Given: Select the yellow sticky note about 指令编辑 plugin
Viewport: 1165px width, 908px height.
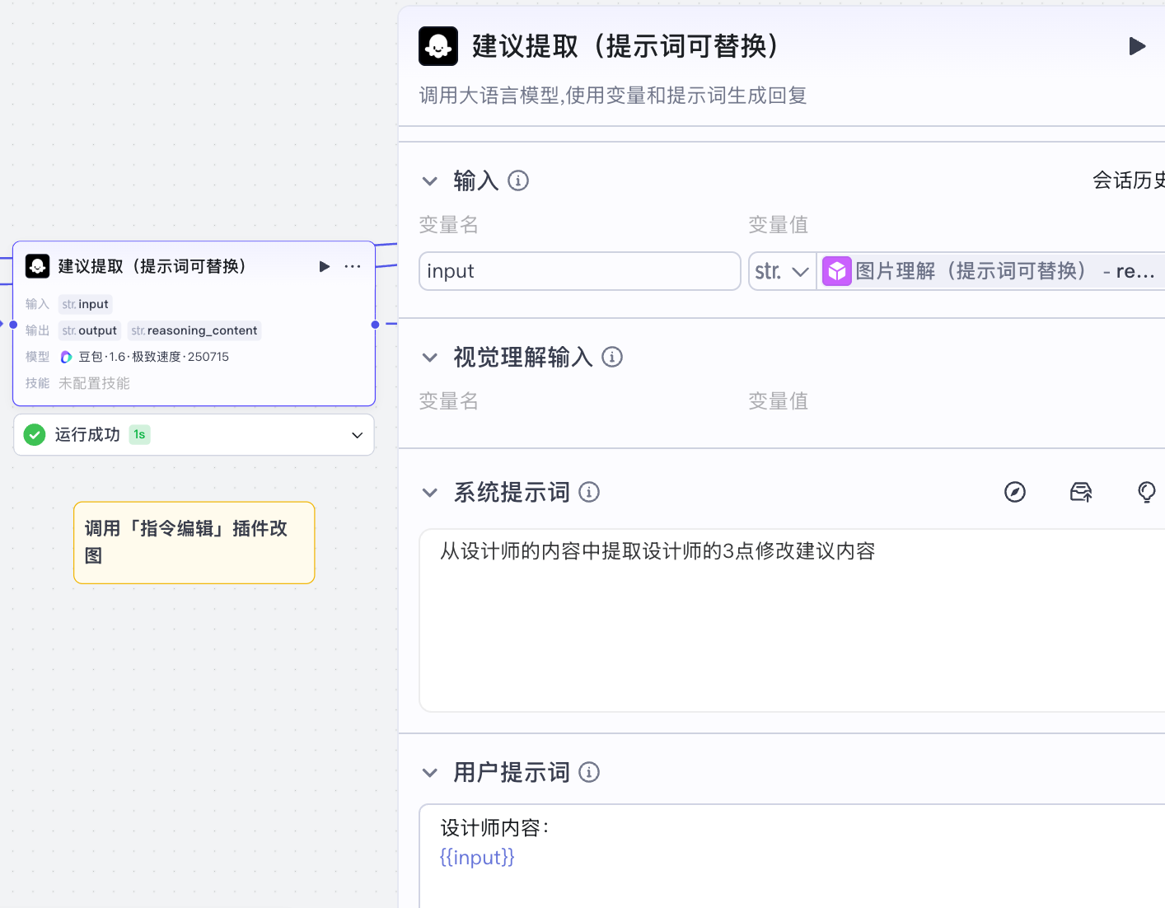Looking at the screenshot, I should [194, 542].
